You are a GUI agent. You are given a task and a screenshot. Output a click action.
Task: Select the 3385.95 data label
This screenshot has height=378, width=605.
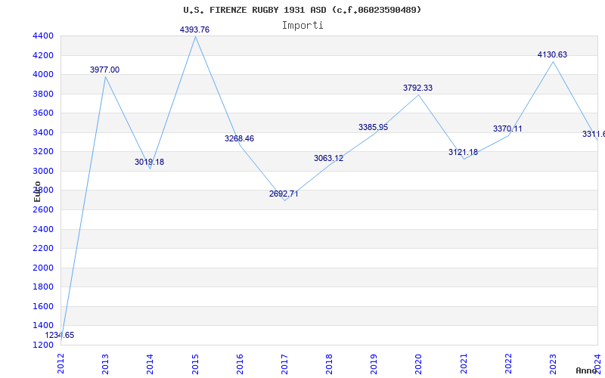pos(373,127)
